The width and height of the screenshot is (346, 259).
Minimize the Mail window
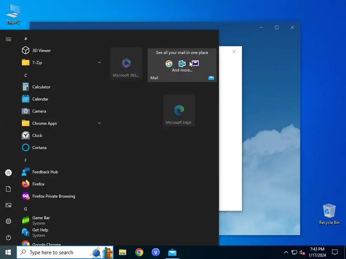pos(261,27)
